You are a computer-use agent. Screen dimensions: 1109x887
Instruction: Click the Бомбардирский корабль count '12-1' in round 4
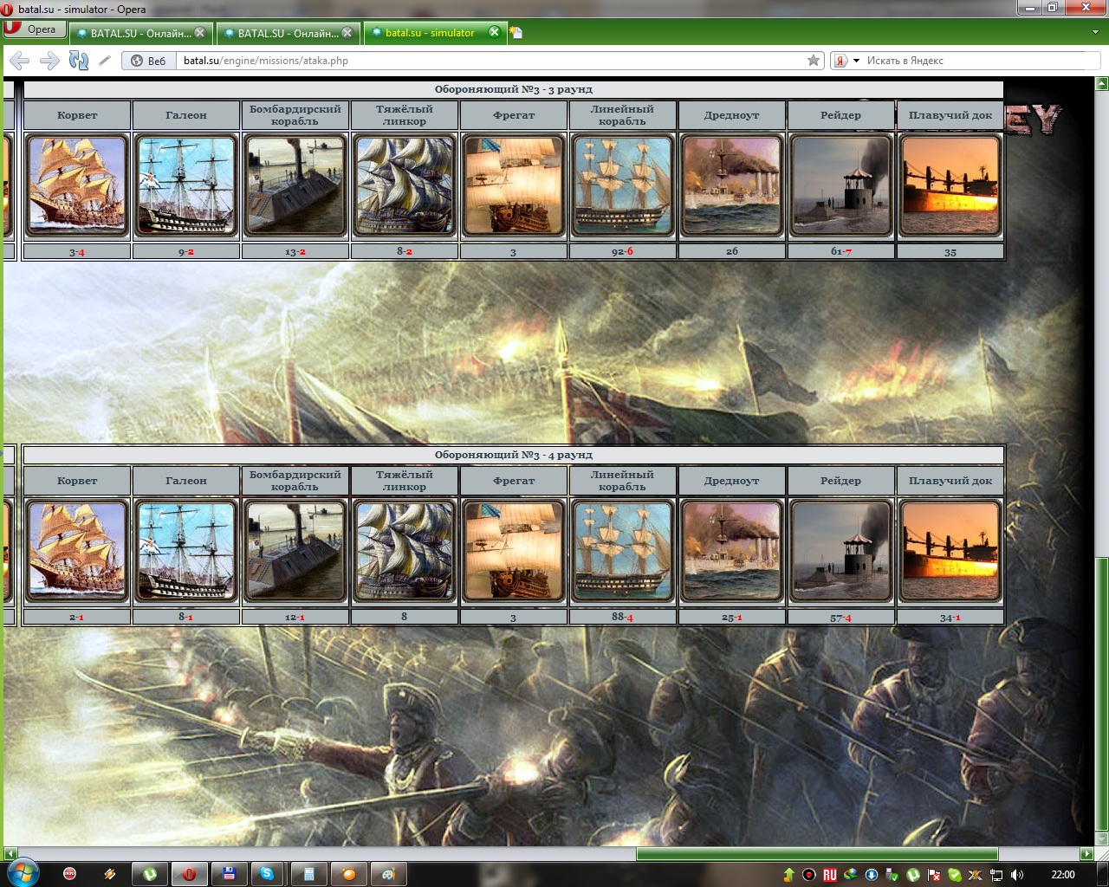[x=295, y=617]
